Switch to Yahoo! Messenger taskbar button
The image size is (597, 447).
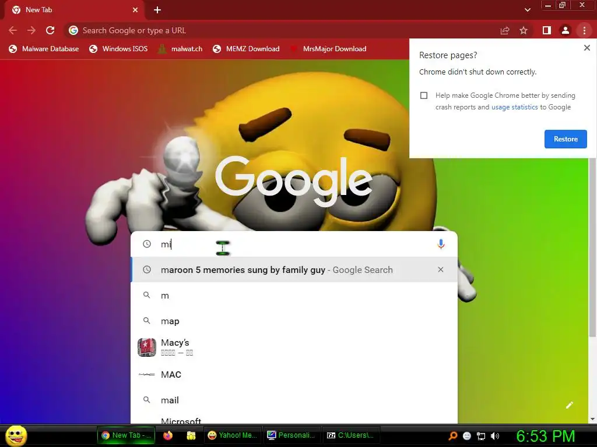(x=233, y=435)
